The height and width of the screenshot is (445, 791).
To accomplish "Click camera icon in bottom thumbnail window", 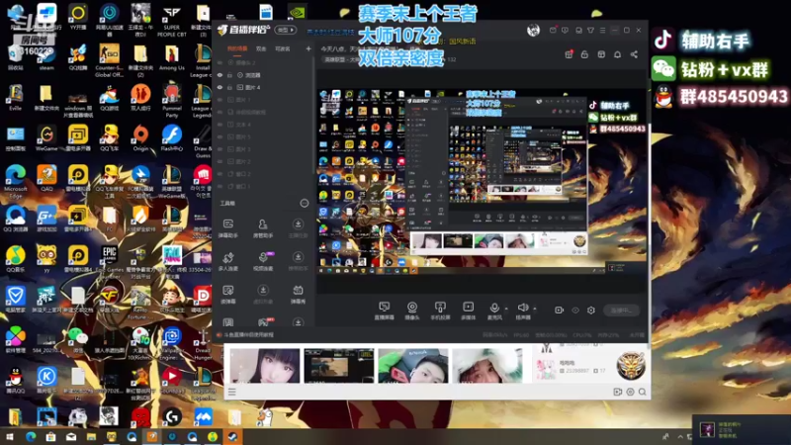I will point(617,392).
